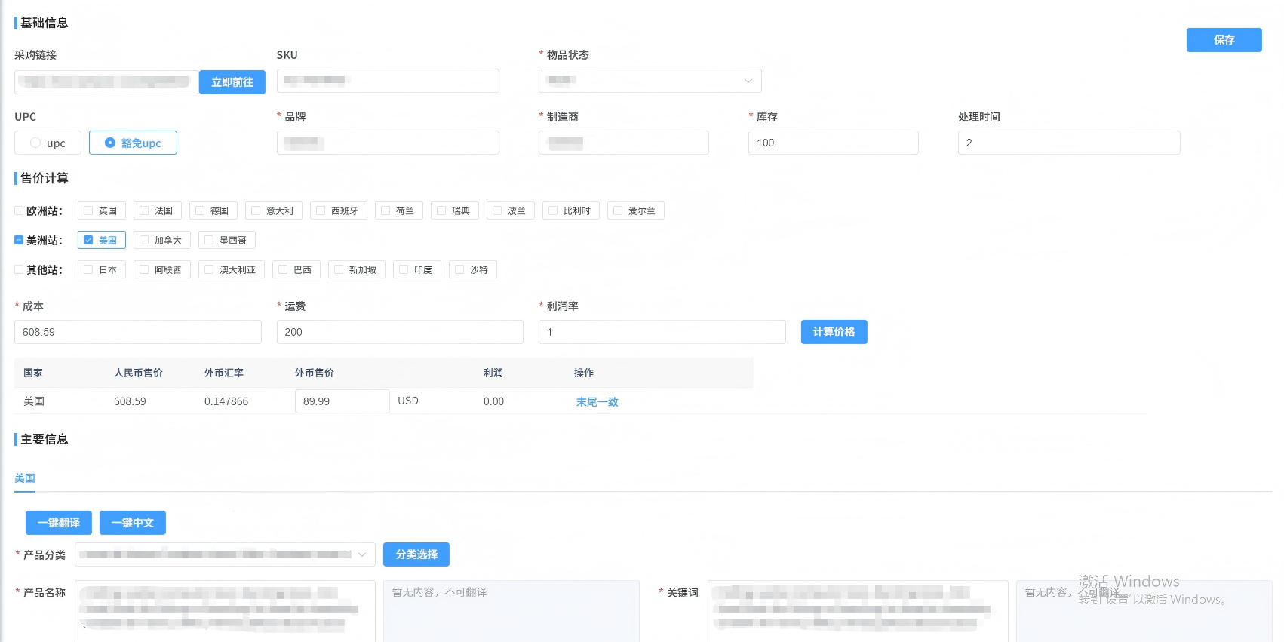Image resolution: width=1284 pixels, height=642 pixels.
Task: Check the 荷兰 checkbox
Action: [386, 211]
